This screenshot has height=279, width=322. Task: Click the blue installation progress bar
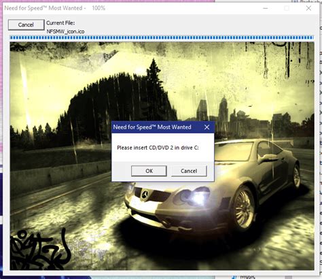162,37
